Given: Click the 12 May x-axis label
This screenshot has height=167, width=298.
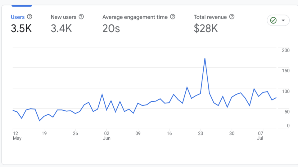Looking at the screenshot, I should click(16, 136).
